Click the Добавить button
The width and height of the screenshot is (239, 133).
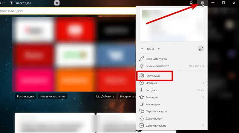105,97
